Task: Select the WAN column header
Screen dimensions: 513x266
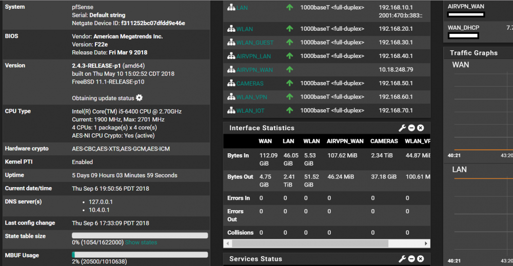Action: pyautogui.click(x=265, y=141)
